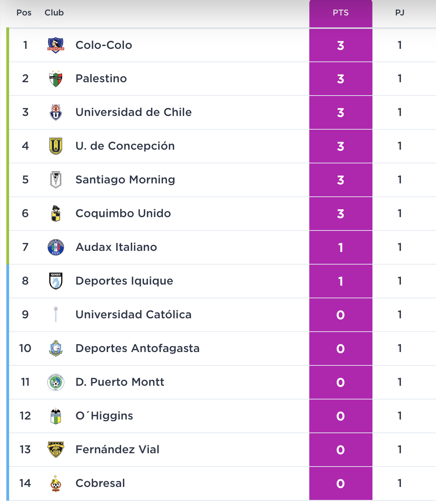This screenshot has height=501, width=436.
Task: Click the Fernández Vial crest
Action: coord(55,450)
